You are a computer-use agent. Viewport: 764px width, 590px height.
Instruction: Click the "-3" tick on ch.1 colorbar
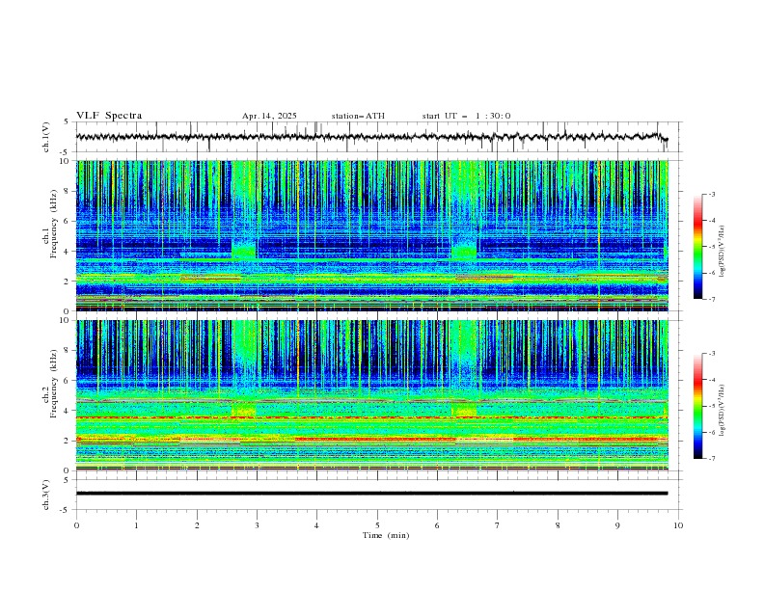(712, 194)
